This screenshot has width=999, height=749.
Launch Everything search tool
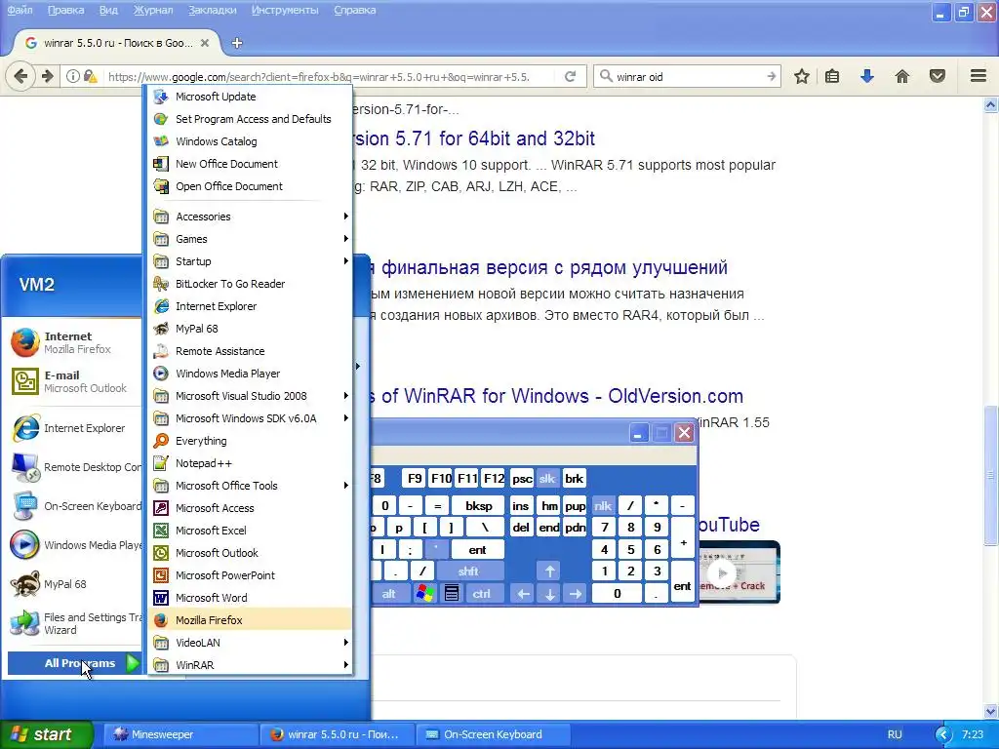click(250, 441)
